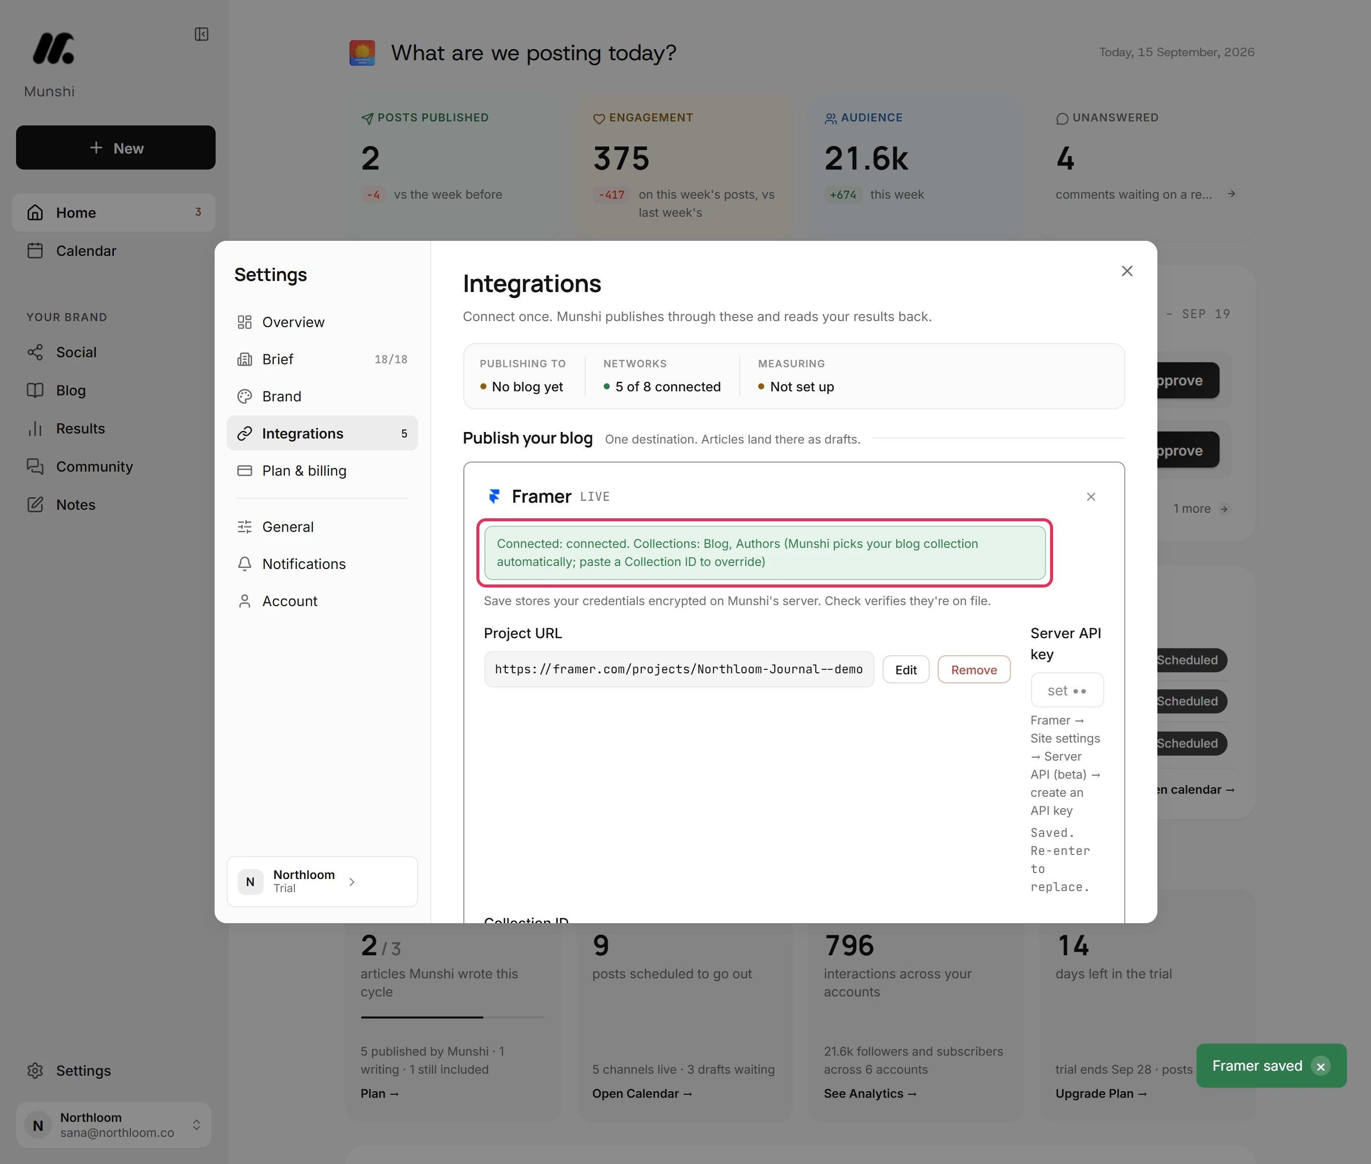This screenshot has height=1164, width=1371.
Task: Collapse the sidebar panel icon
Action: (x=202, y=34)
